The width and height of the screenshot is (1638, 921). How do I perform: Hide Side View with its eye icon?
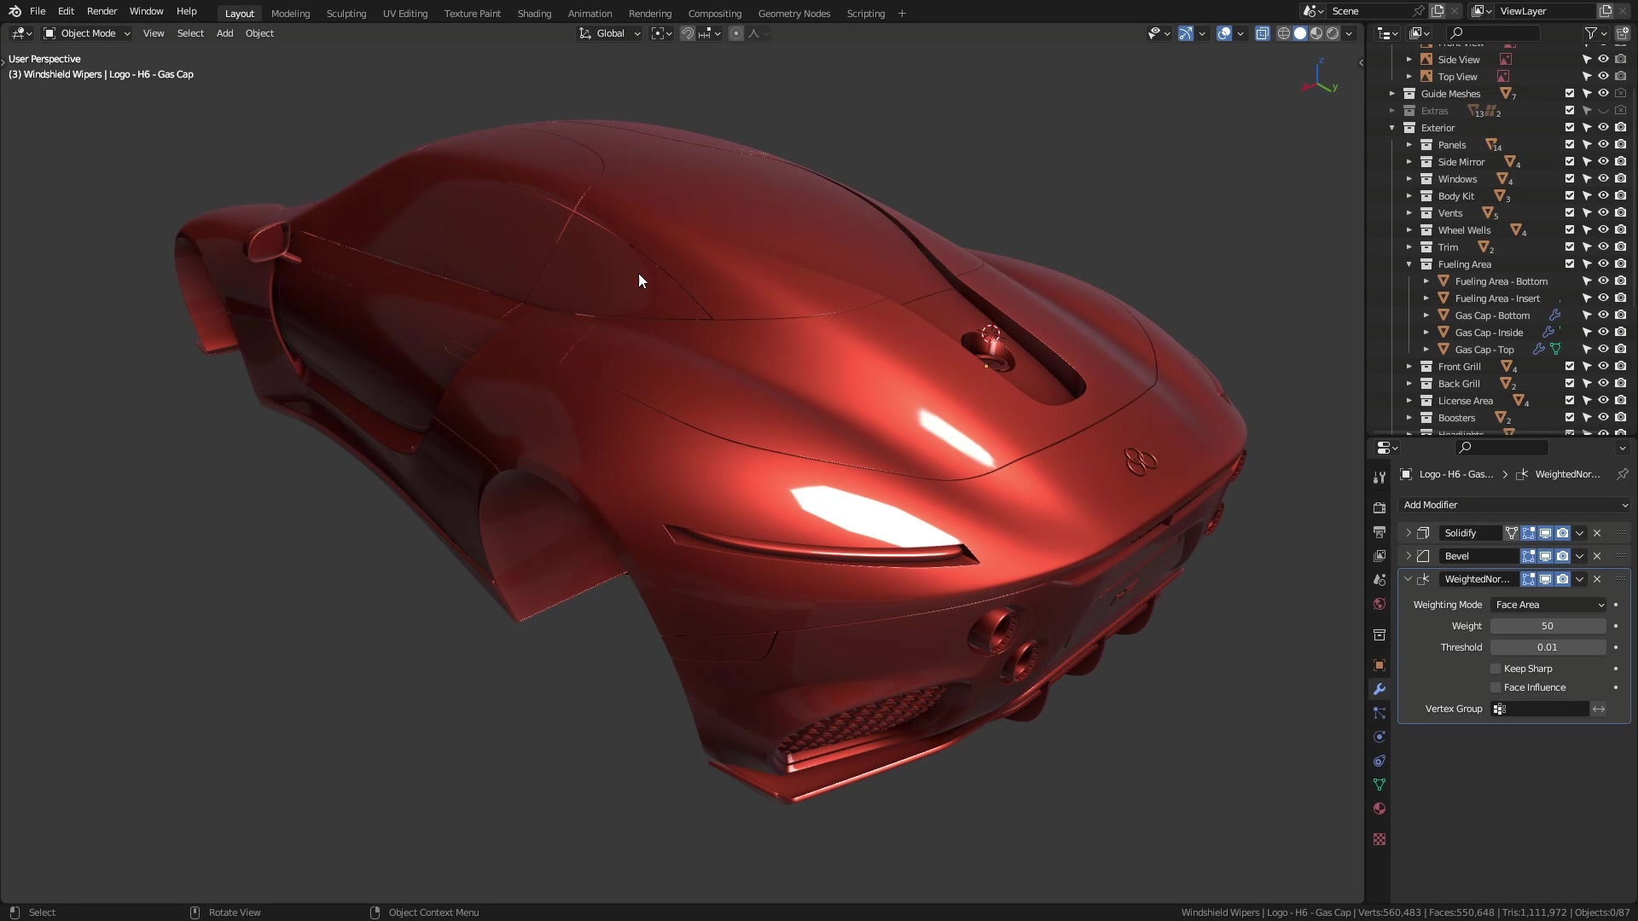pos(1604,60)
